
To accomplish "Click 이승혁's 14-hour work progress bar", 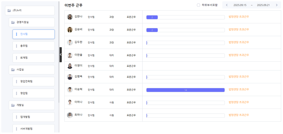I will point(185,90).
